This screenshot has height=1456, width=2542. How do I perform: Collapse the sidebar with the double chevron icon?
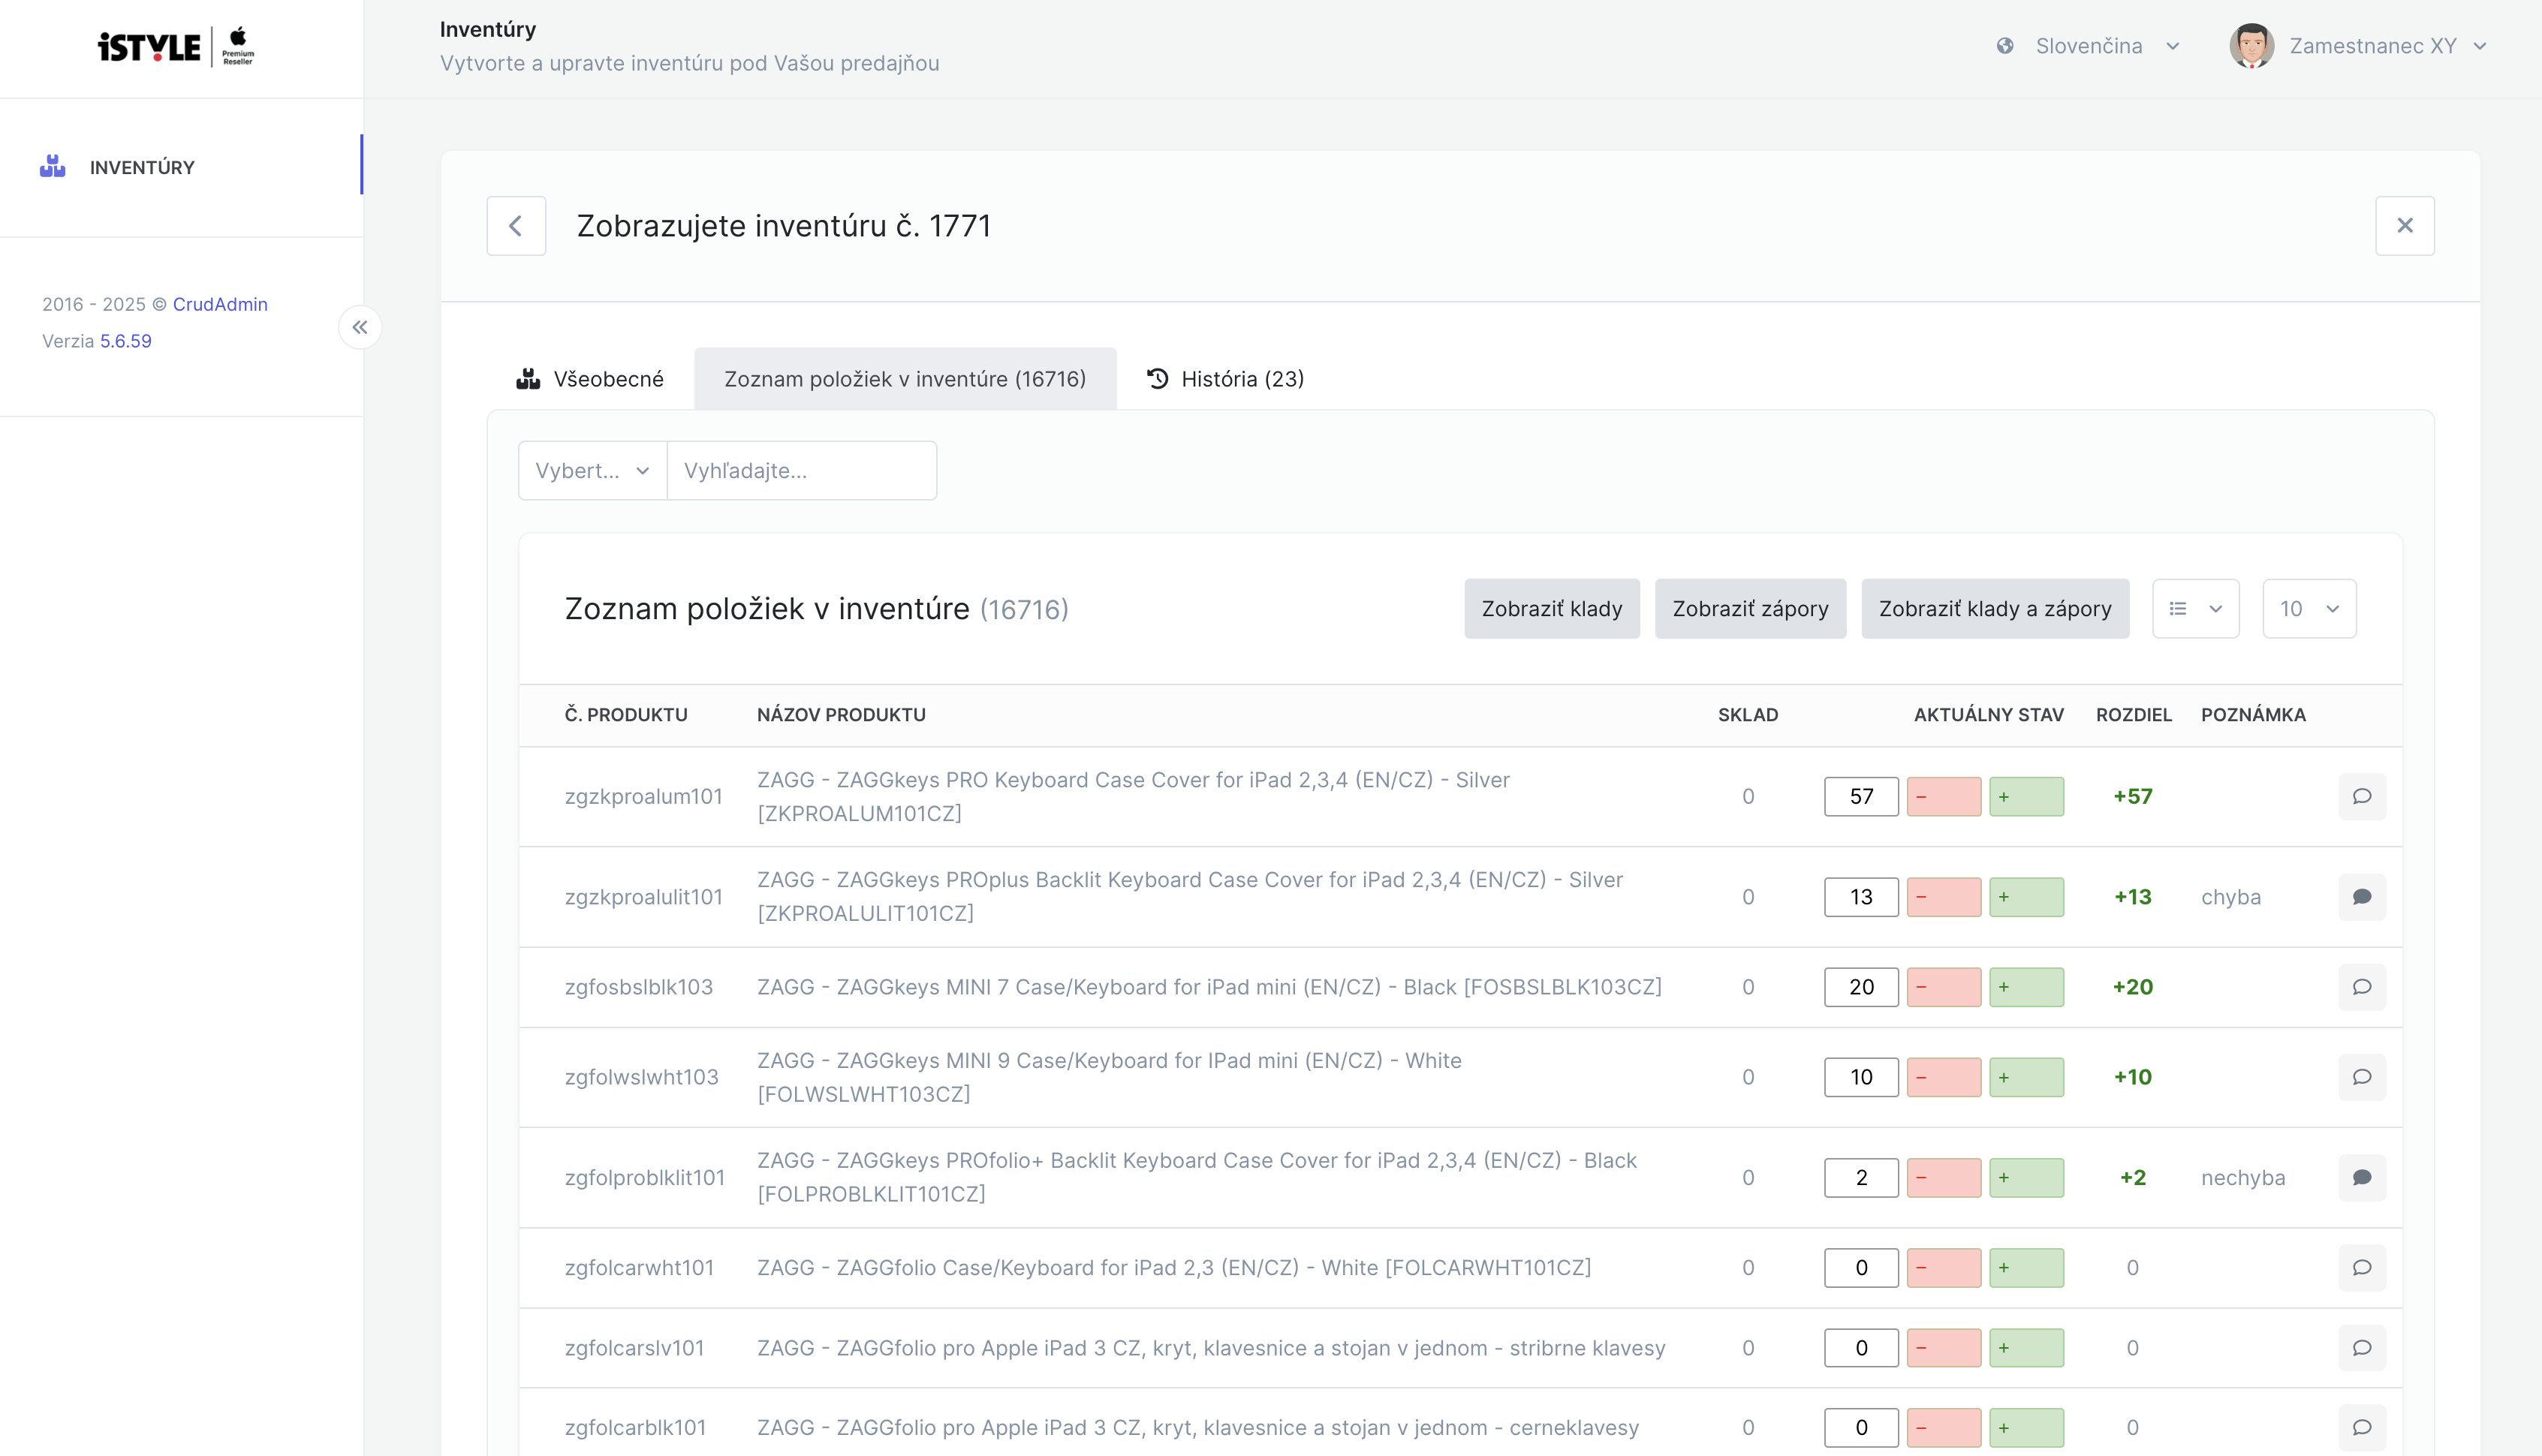(360, 327)
